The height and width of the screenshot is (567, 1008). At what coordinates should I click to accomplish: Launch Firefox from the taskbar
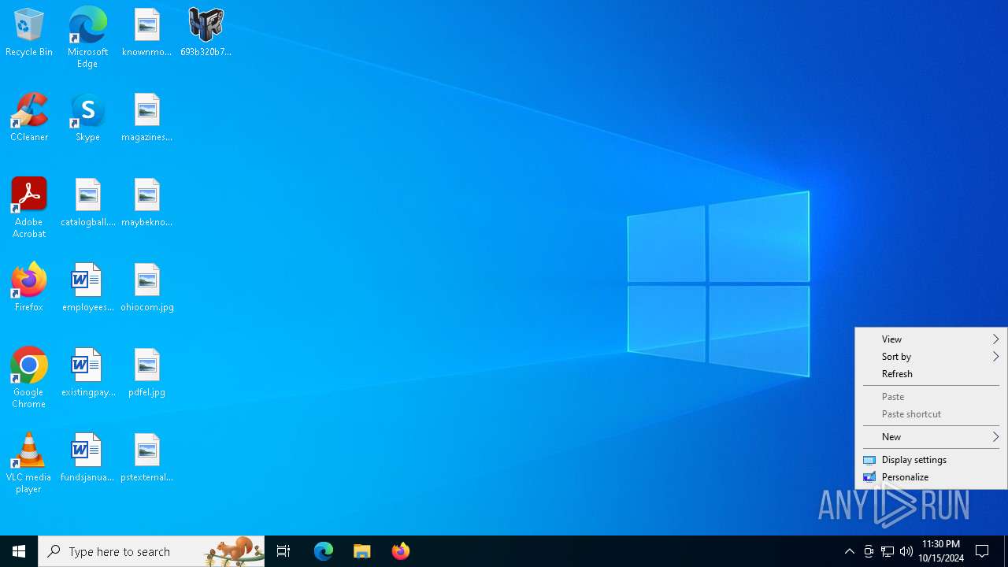click(401, 551)
